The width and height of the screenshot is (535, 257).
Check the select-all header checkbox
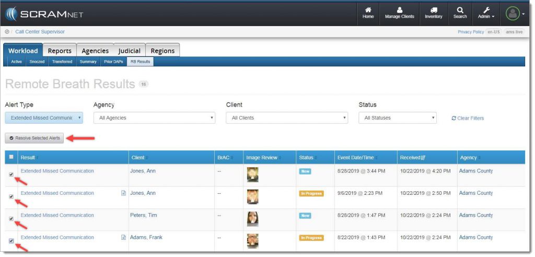[11, 157]
